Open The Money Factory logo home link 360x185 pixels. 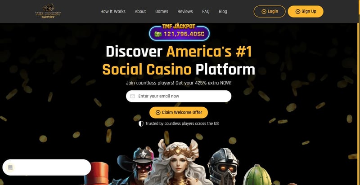click(48, 11)
